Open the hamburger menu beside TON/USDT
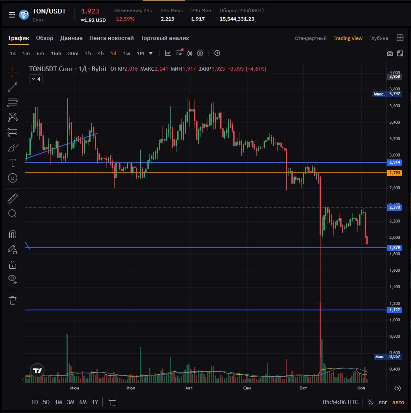 (12, 15)
